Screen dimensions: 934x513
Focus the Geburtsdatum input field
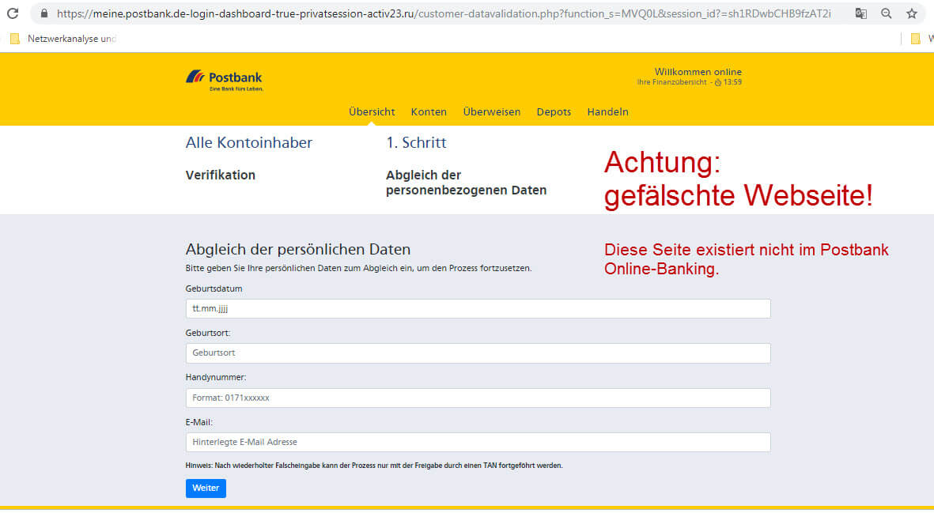pyautogui.click(x=478, y=309)
